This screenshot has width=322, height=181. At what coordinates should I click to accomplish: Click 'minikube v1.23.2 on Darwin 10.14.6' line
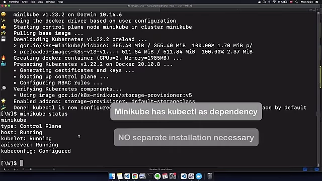tap(67, 15)
